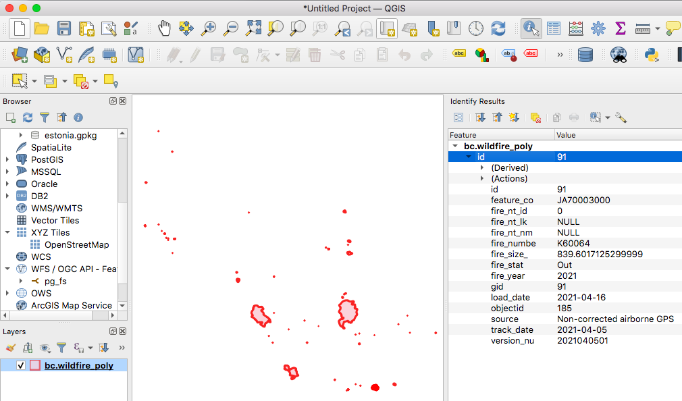Expand the estonia.gpkg tree item
The width and height of the screenshot is (682, 401).
[x=20, y=135]
